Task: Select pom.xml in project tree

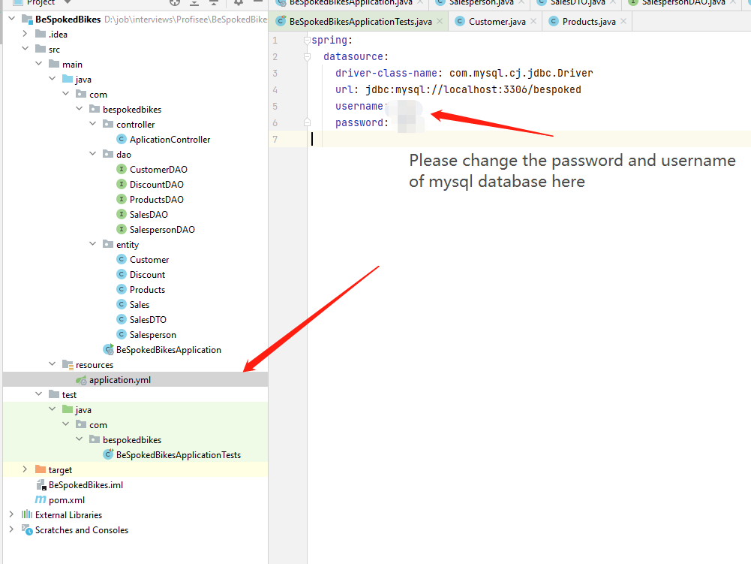Action: 67,499
